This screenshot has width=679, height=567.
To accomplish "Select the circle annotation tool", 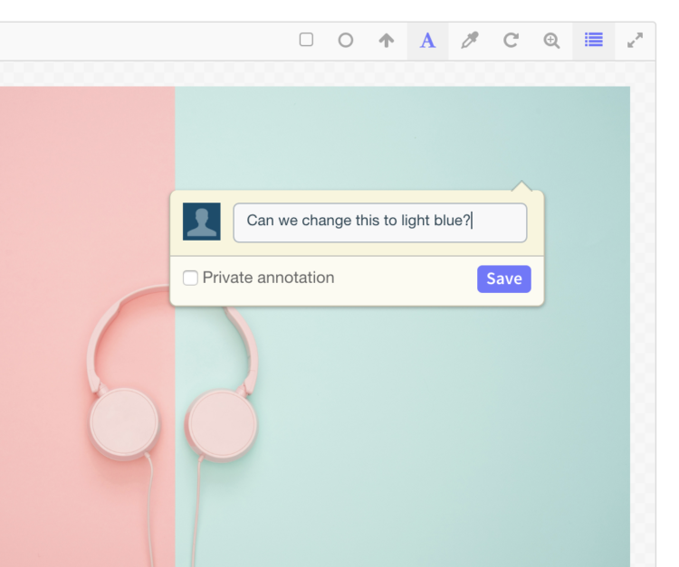I will 346,40.
